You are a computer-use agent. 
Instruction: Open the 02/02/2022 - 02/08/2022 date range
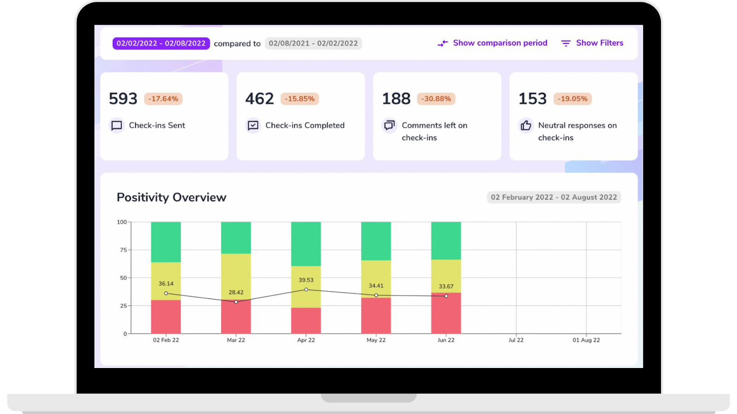tap(161, 43)
